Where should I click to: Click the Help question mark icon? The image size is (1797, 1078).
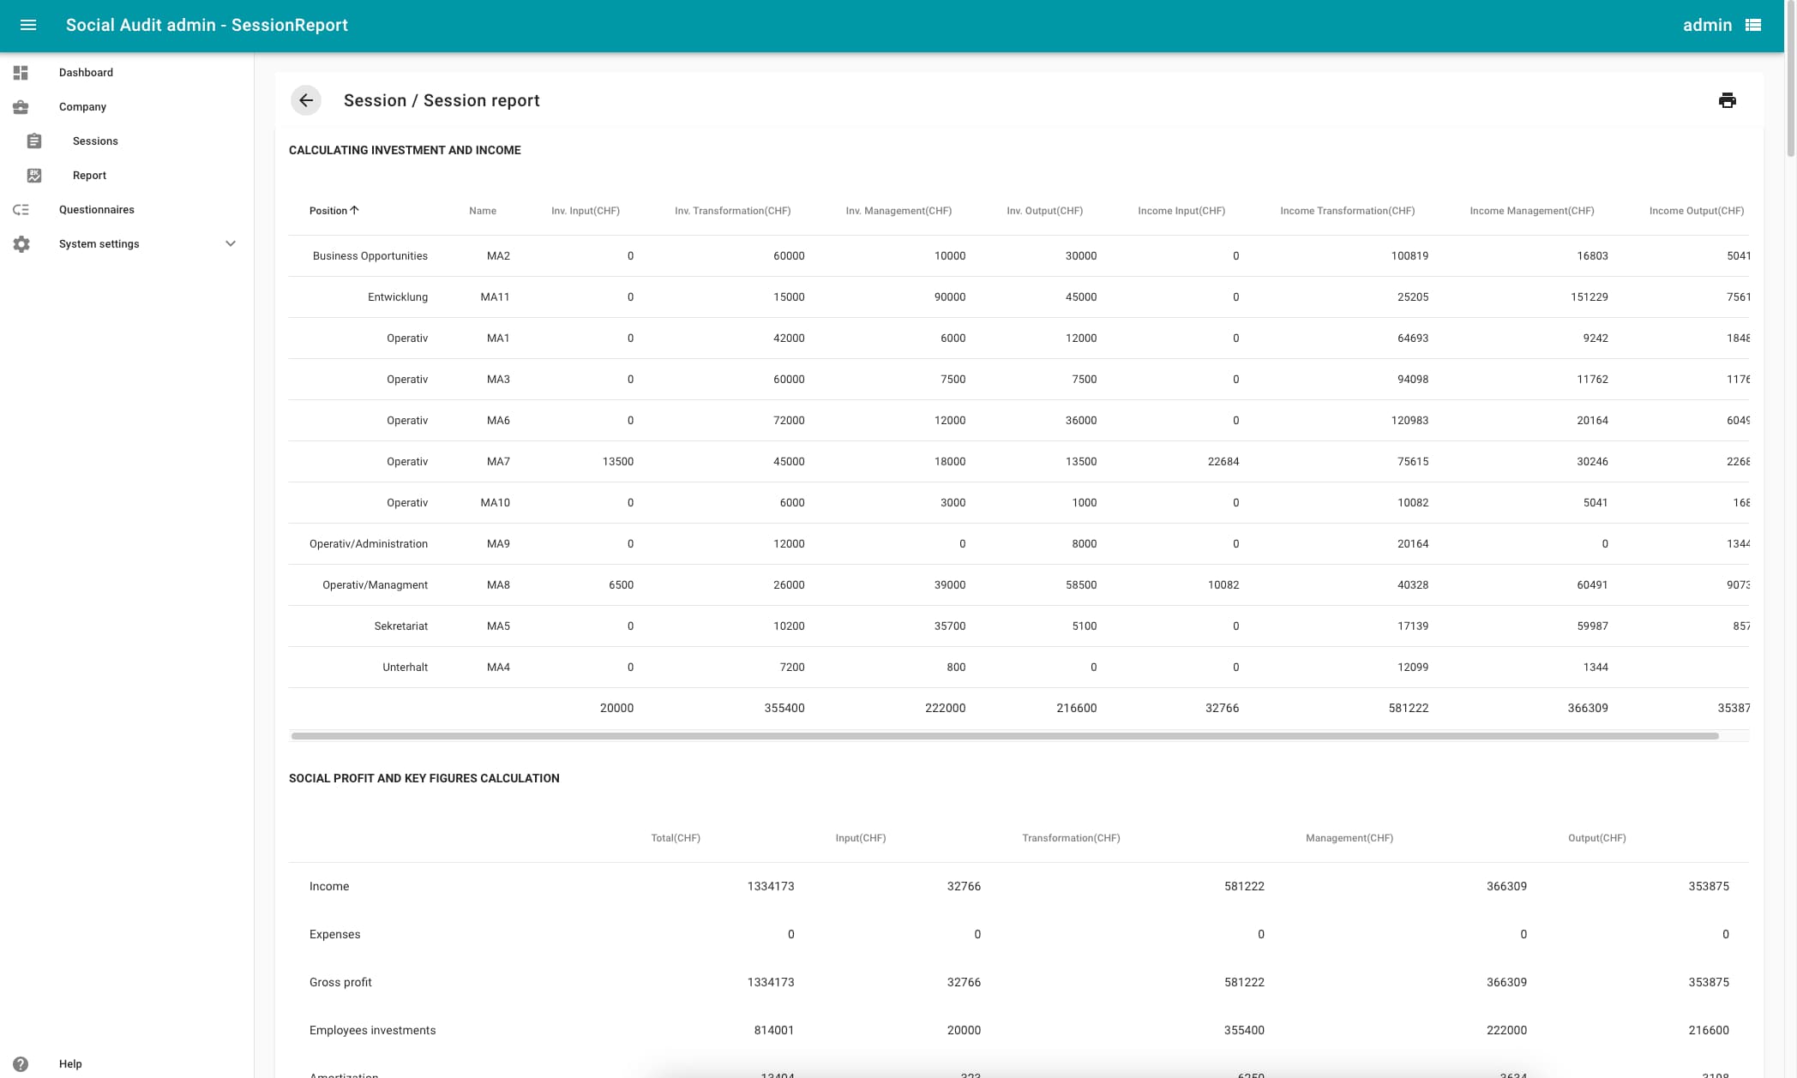pyautogui.click(x=21, y=1063)
